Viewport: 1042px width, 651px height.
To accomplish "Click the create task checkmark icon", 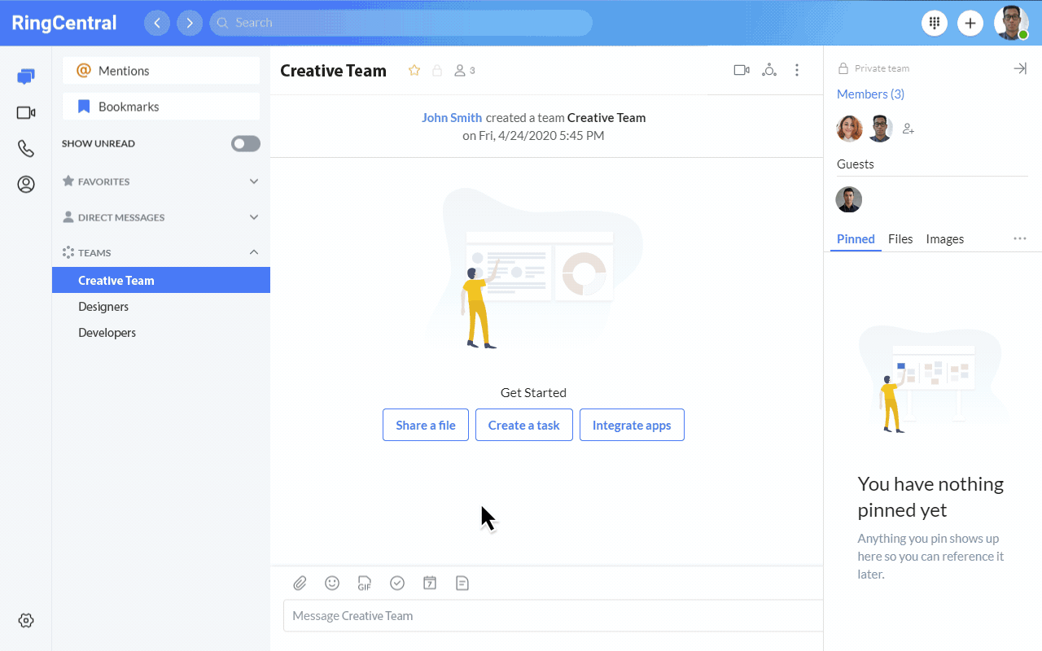I will coord(397,583).
